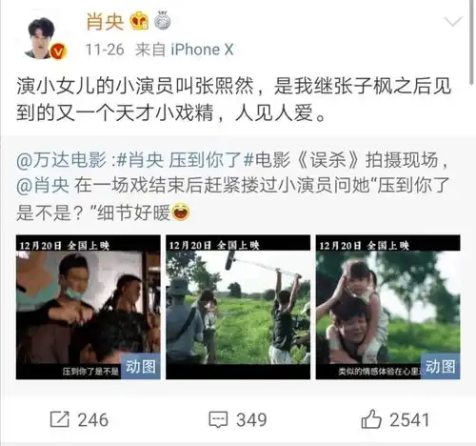Open the 肖央 username link

(105, 21)
